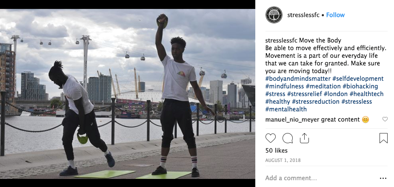The height and width of the screenshot is (187, 394).
Task: Open the #selfdevelopment hashtag
Action: point(358,79)
